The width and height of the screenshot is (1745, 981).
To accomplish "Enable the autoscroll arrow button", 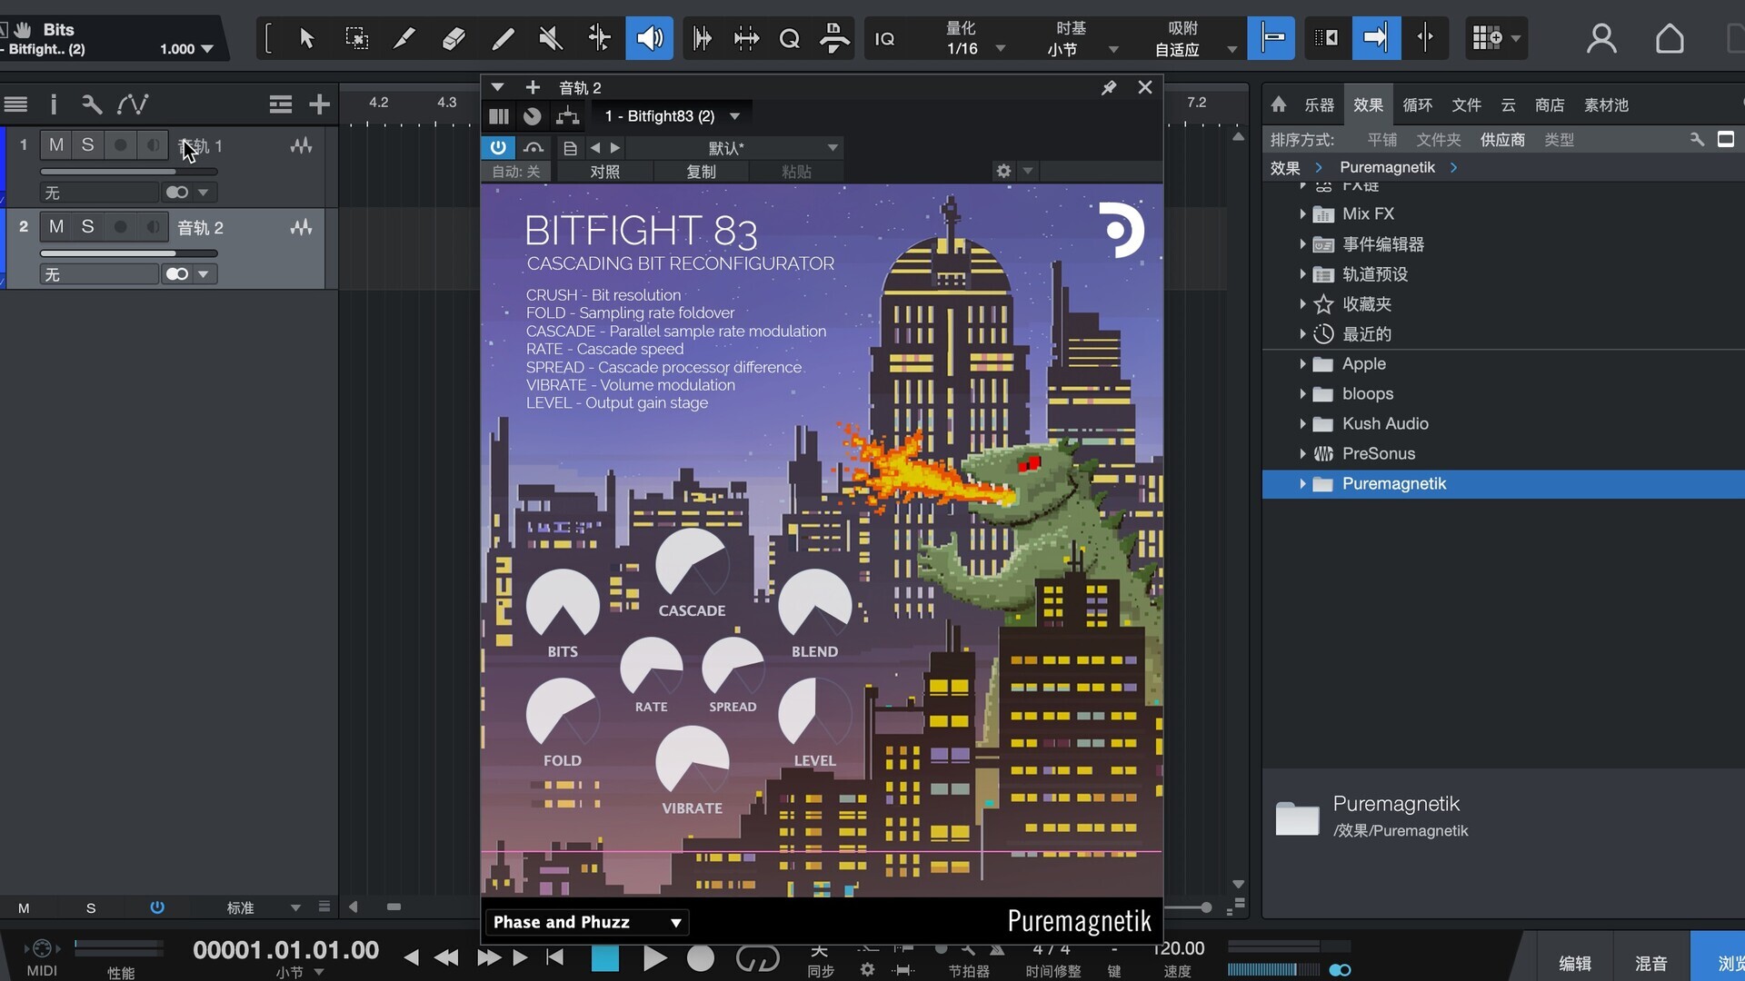I will pos(1376,38).
